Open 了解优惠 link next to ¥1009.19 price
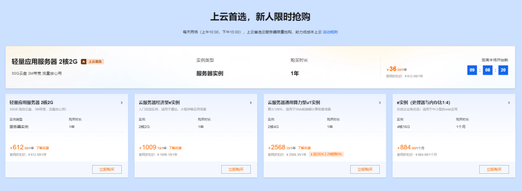 (175, 148)
